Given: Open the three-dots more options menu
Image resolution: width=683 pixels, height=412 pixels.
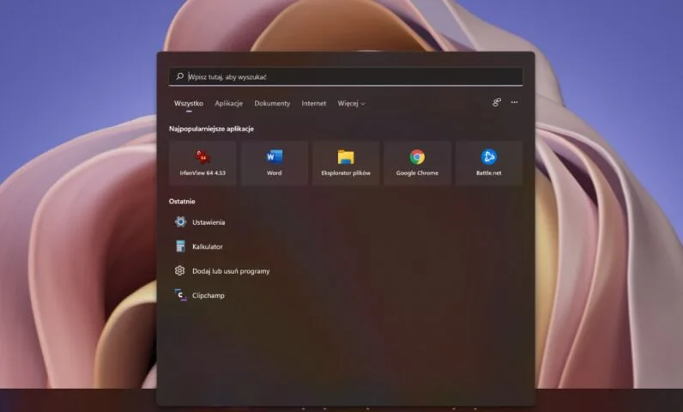Looking at the screenshot, I should pyautogui.click(x=515, y=102).
